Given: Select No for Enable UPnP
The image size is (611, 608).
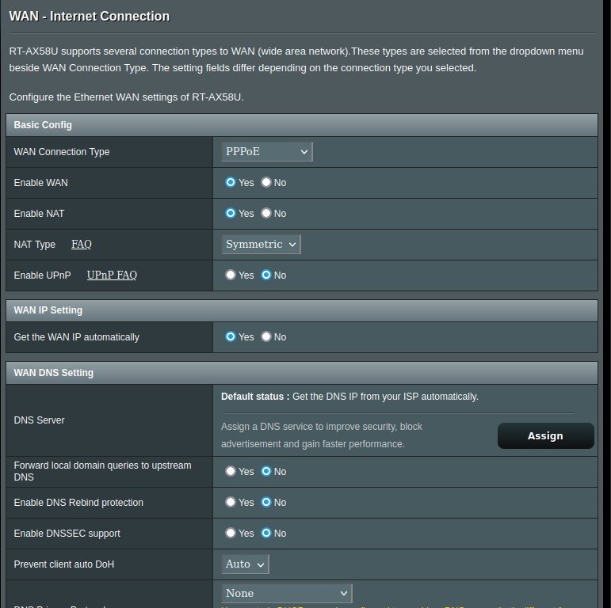Looking at the screenshot, I should pyautogui.click(x=266, y=275).
